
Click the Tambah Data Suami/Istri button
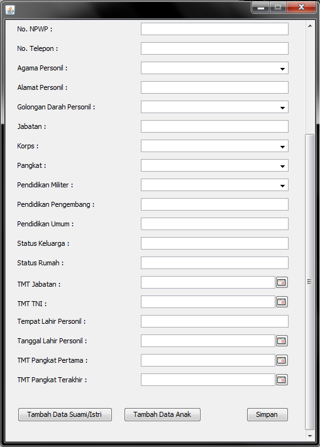coord(65,414)
